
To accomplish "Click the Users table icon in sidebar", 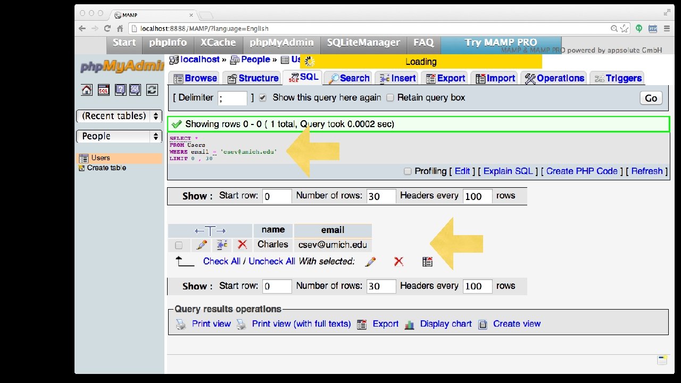I will (x=84, y=158).
